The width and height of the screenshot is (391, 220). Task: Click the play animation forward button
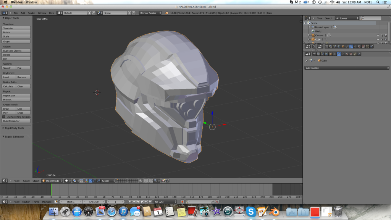pos(142,202)
